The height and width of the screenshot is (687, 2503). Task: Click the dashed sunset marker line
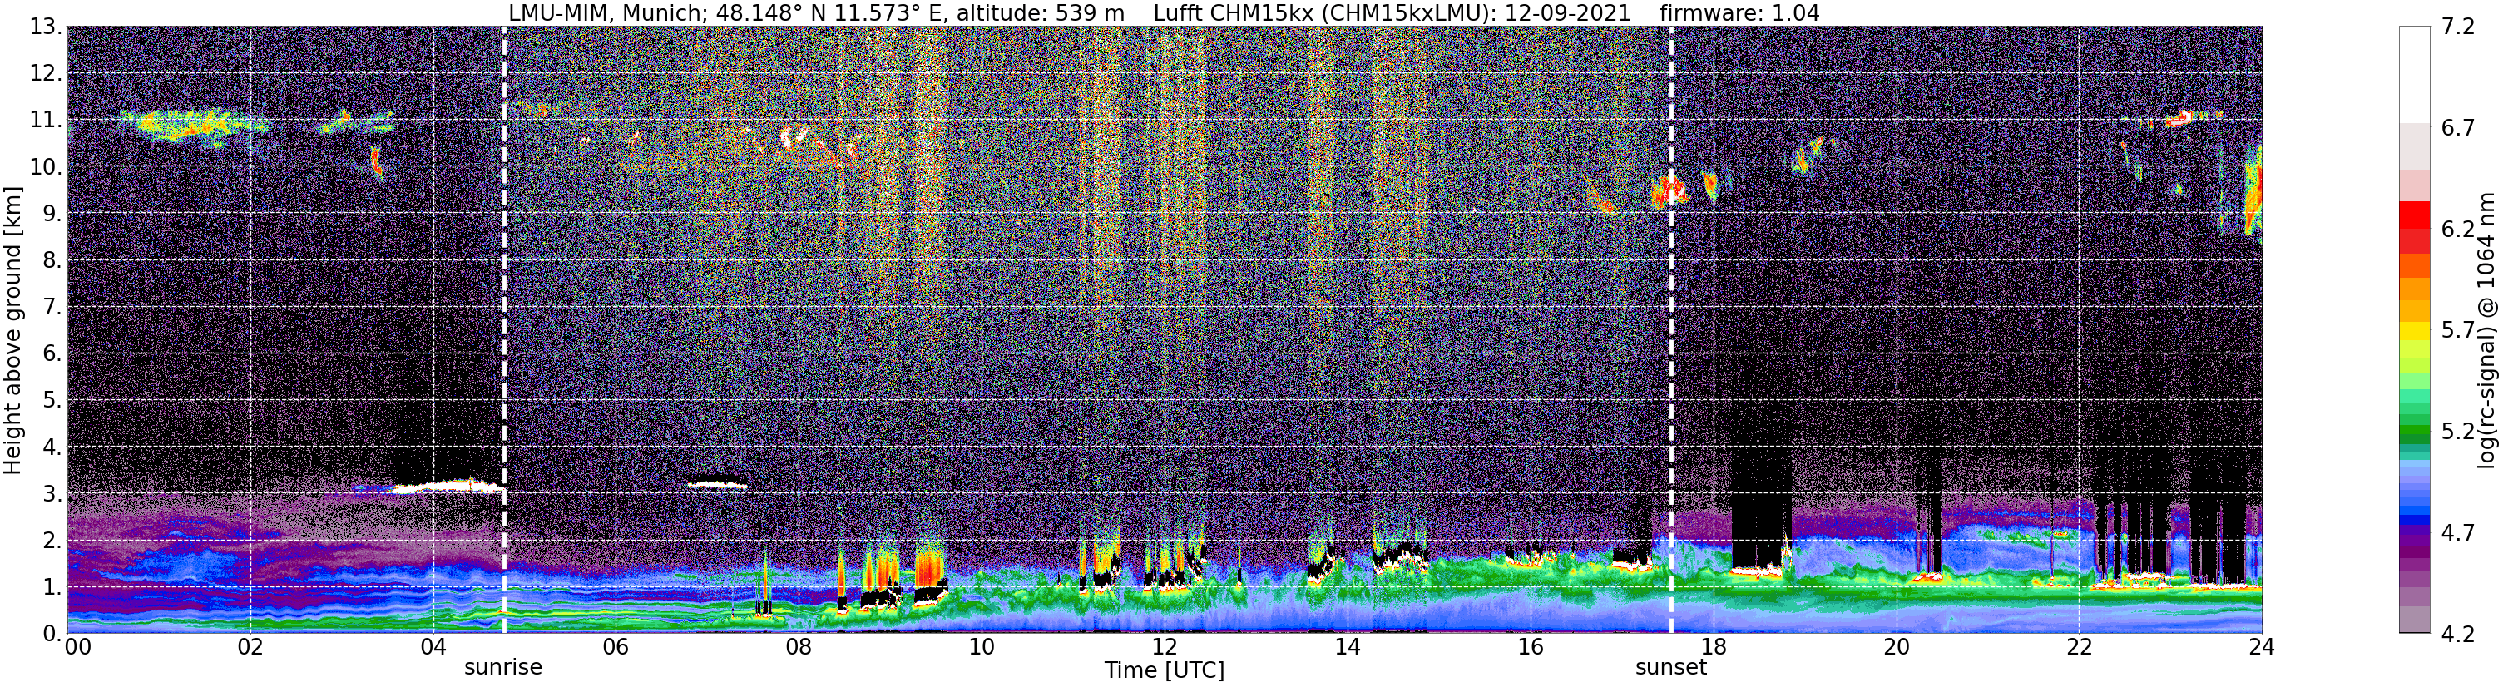coord(1671,330)
